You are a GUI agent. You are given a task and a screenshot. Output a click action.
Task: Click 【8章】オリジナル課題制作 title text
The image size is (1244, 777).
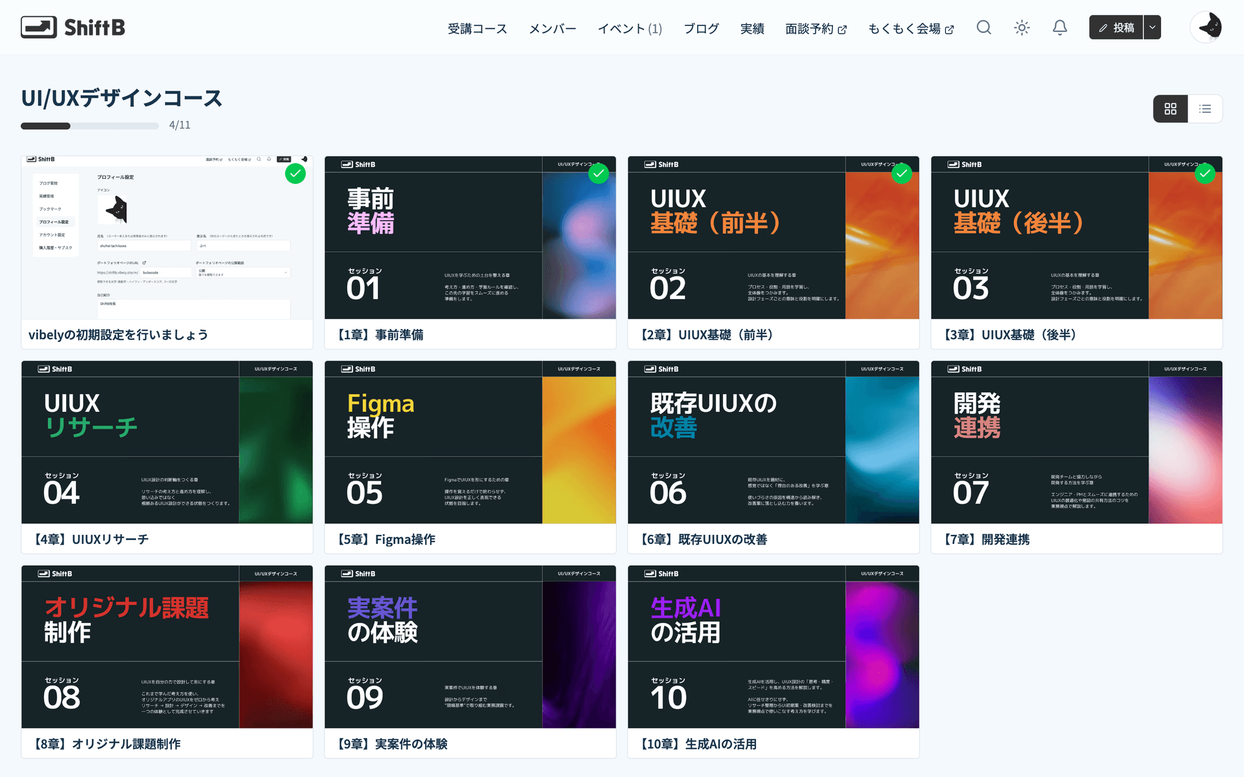pos(106,744)
